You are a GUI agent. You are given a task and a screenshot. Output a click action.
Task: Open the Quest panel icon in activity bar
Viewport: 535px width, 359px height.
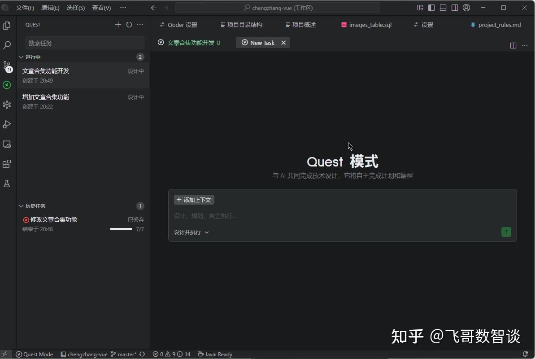coord(7,85)
